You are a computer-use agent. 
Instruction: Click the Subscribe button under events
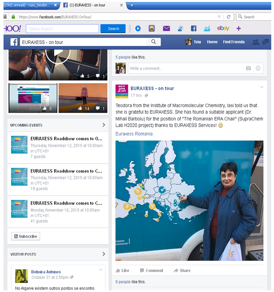pyautogui.click(x=26, y=236)
